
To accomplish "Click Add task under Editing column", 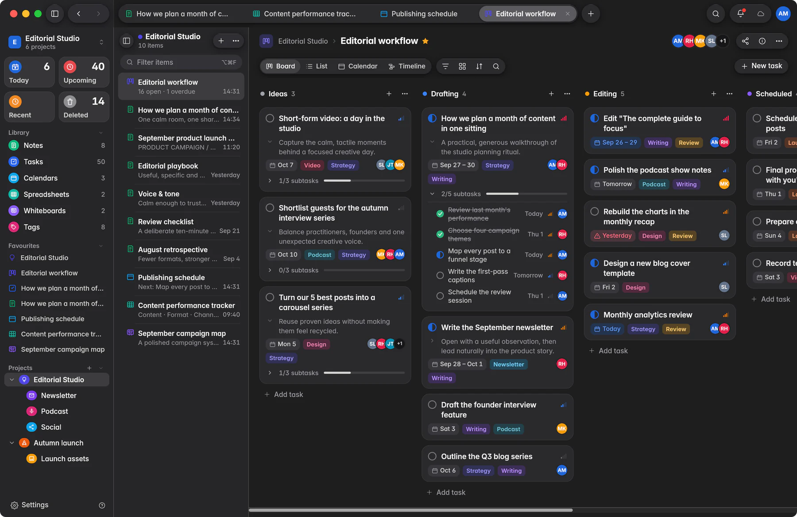I will (x=608, y=351).
